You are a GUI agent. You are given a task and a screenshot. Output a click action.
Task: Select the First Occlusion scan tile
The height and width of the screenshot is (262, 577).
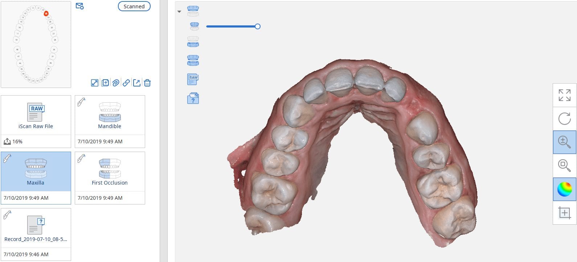pos(110,172)
